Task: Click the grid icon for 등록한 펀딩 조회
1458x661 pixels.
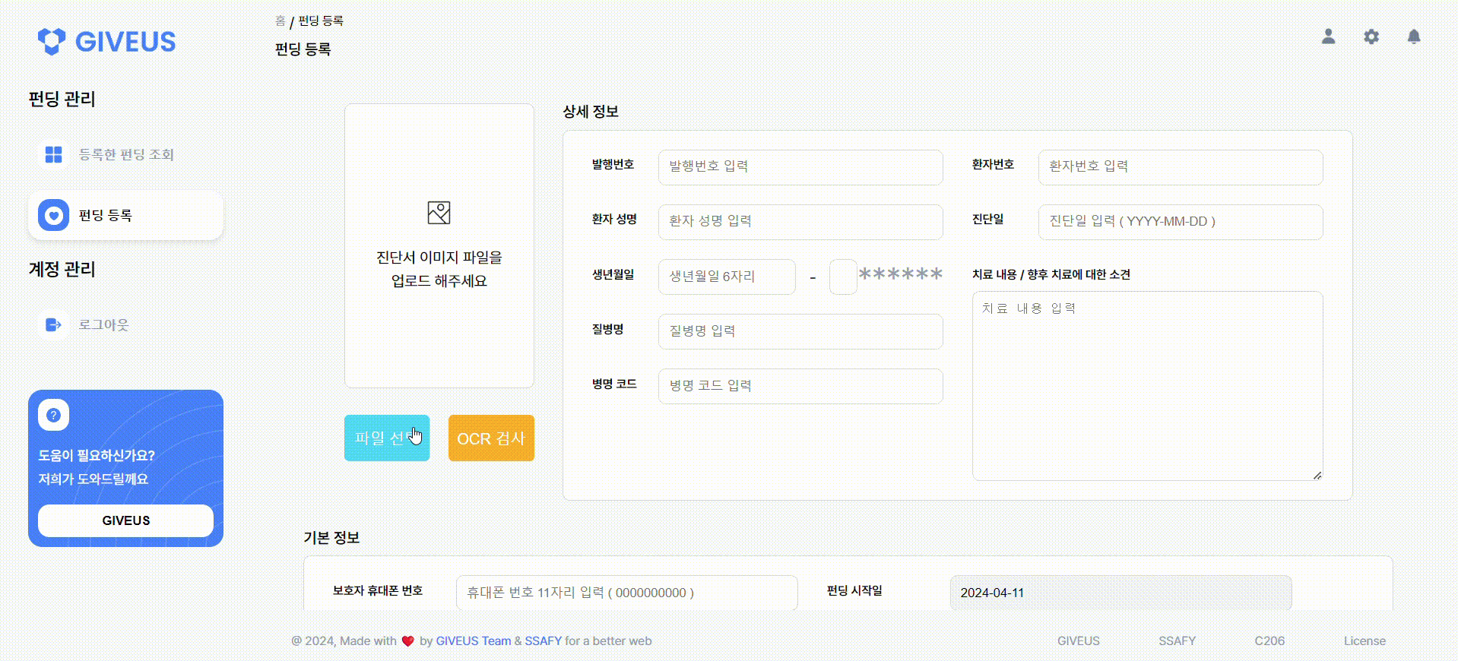Action: tap(53, 154)
